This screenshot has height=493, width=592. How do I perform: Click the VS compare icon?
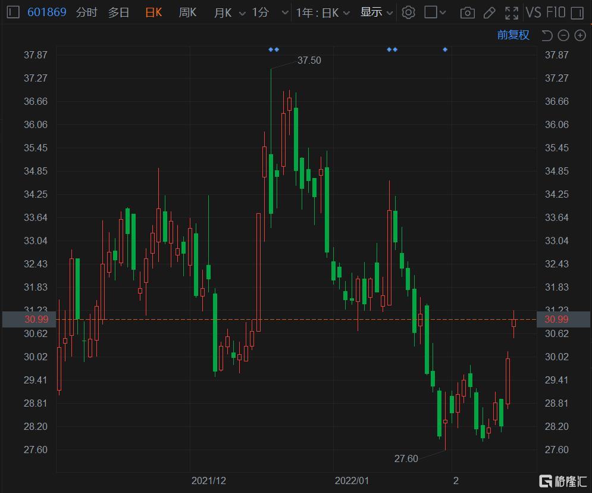click(x=533, y=13)
